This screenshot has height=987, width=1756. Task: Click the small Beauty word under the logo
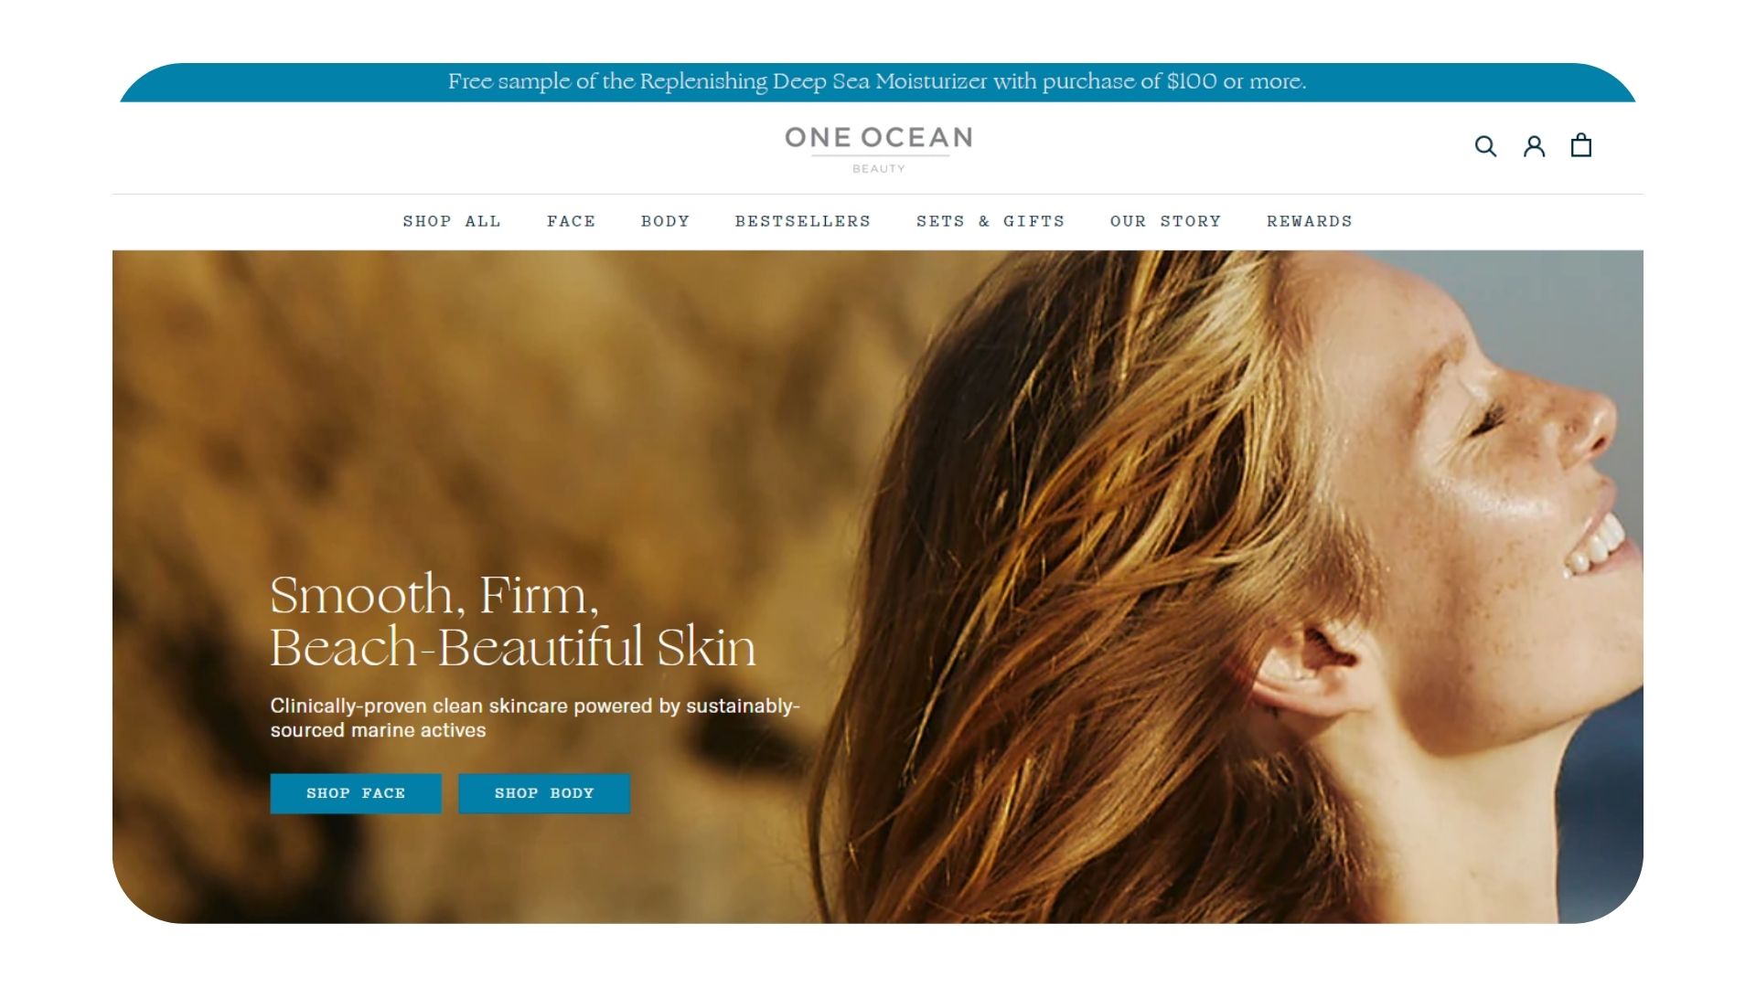pos(879,169)
